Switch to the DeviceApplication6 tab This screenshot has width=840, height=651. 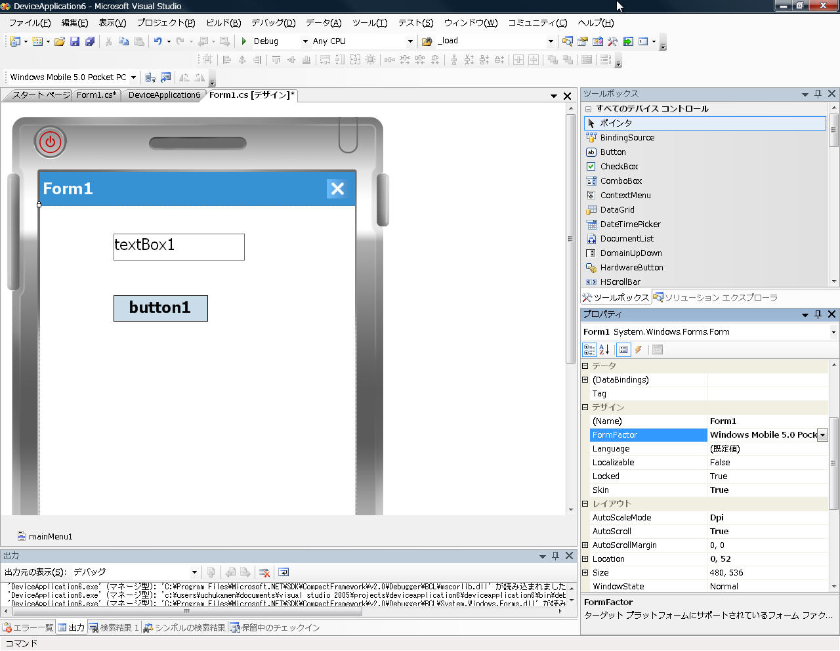164,95
